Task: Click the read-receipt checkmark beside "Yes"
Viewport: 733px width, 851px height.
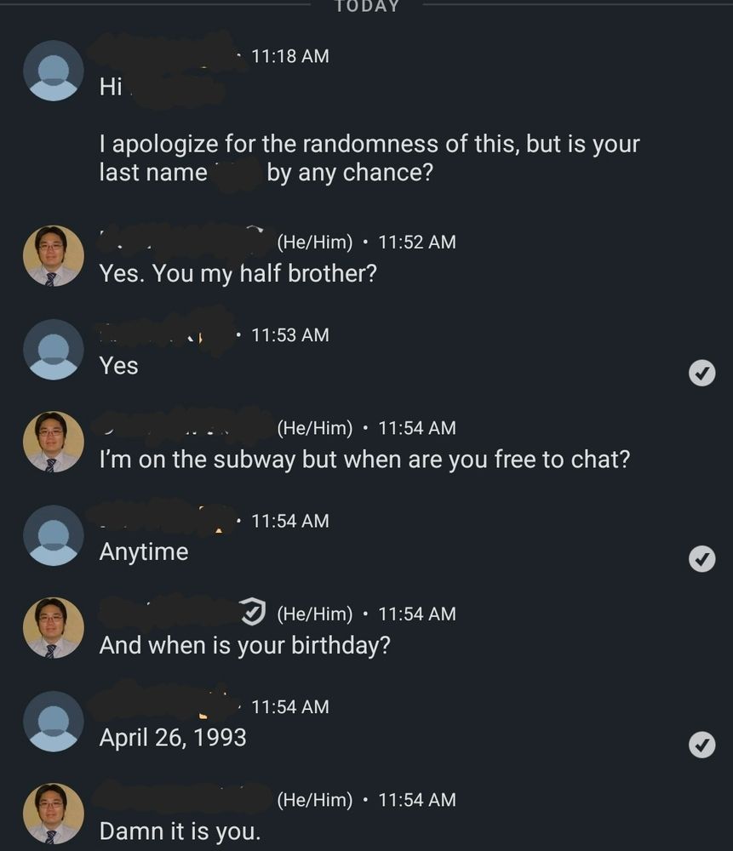Action: click(x=702, y=373)
